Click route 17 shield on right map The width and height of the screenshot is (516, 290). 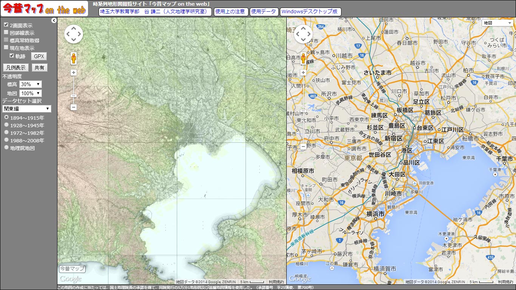click(x=358, y=46)
